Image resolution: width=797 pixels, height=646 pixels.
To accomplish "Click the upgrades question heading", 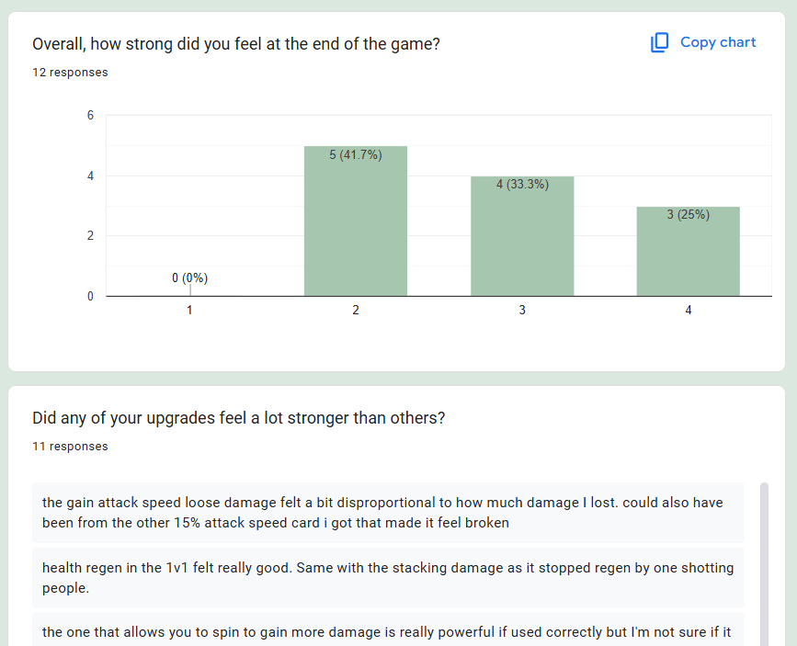I will coord(238,418).
